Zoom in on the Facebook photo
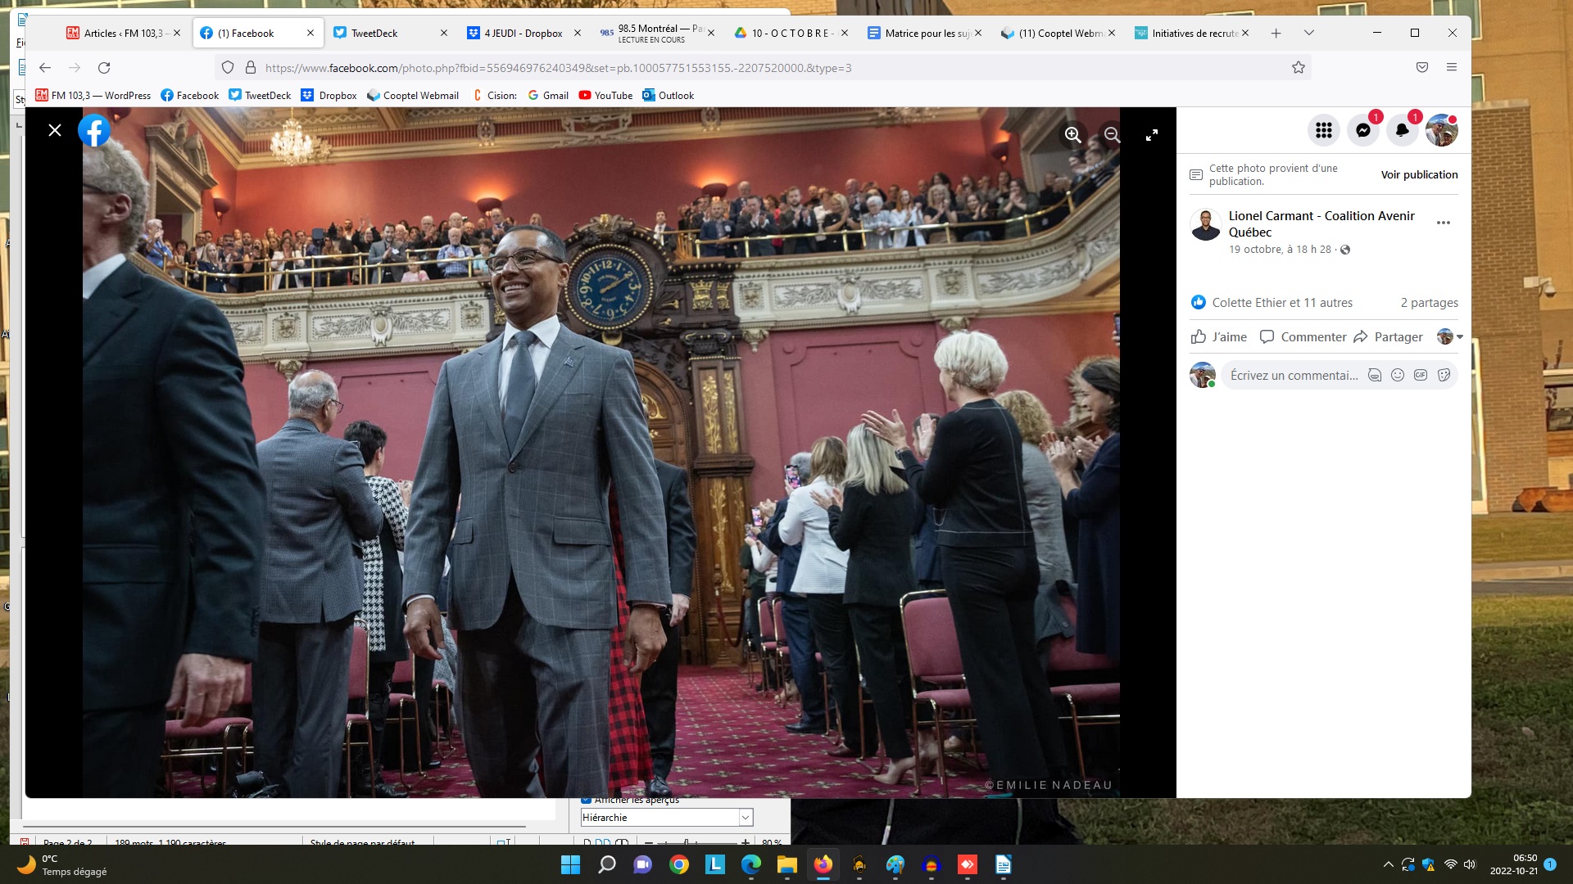 1072,135
